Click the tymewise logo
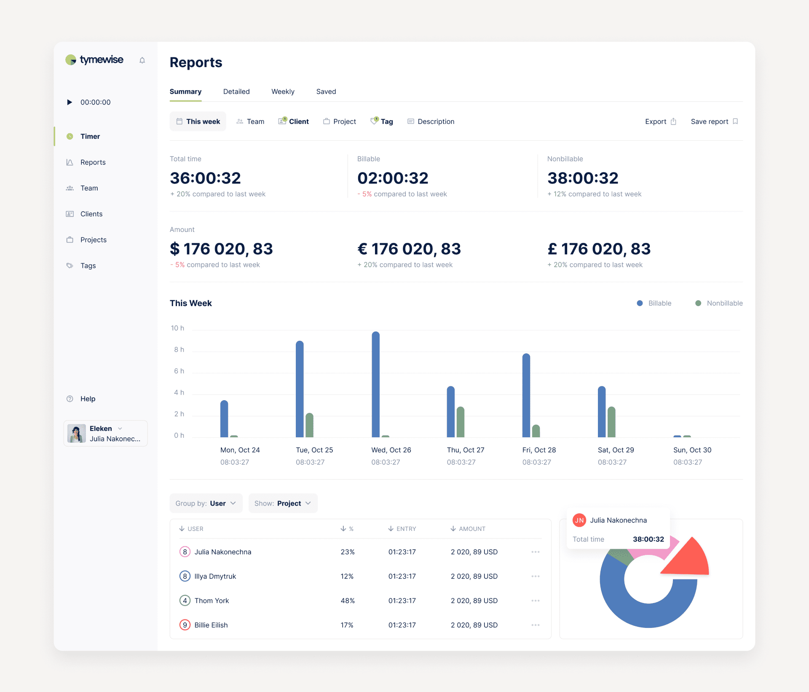The height and width of the screenshot is (692, 809). pos(94,60)
